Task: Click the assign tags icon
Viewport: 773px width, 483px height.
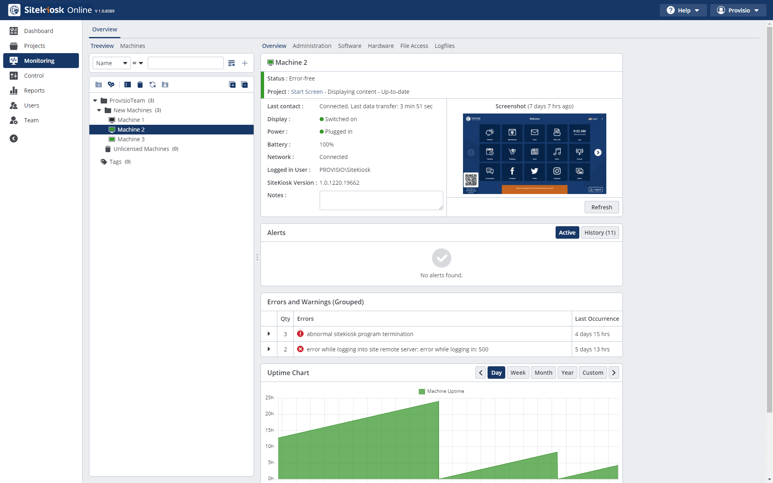Action: tap(111, 85)
